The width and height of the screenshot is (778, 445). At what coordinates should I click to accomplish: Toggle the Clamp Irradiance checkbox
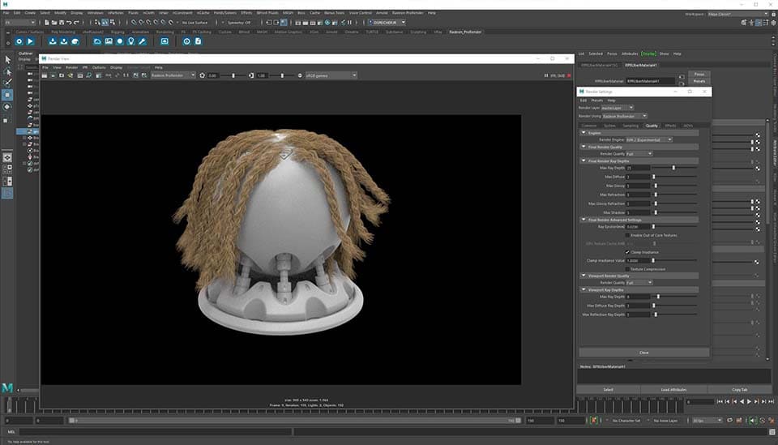click(626, 252)
